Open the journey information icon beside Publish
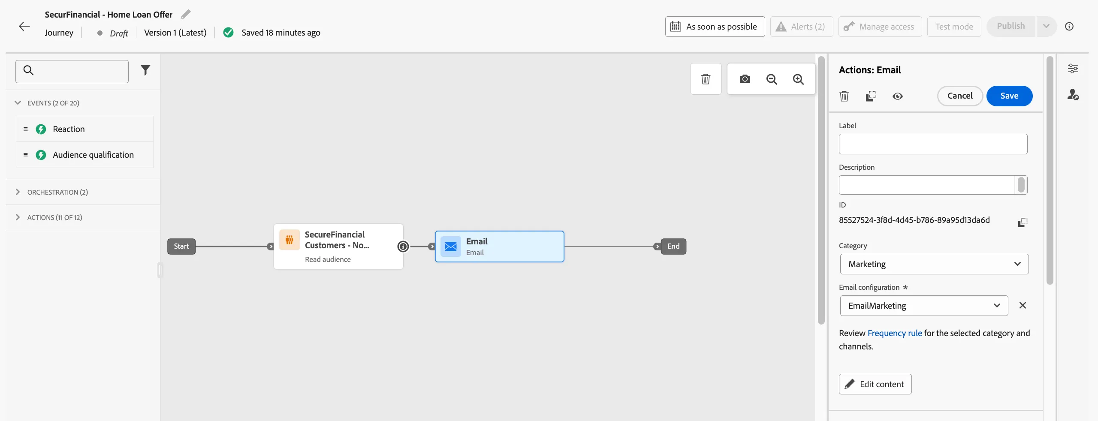The height and width of the screenshot is (421, 1098). (1069, 27)
